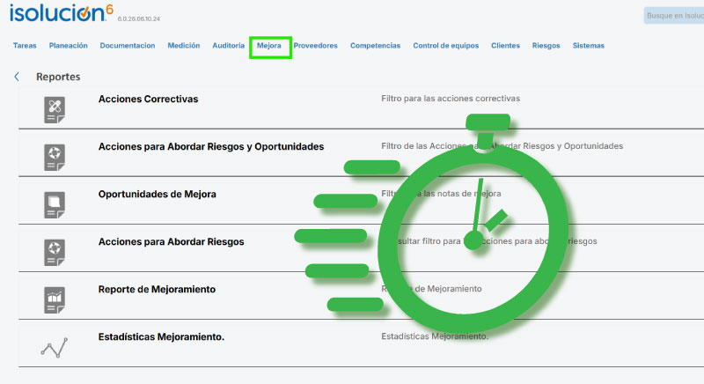Open the Control de equipos menu
This screenshot has width=704, height=384.
click(446, 46)
